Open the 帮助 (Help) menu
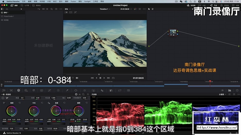Image resolution: width=241 pixels, height=135 pixels. 102,1
